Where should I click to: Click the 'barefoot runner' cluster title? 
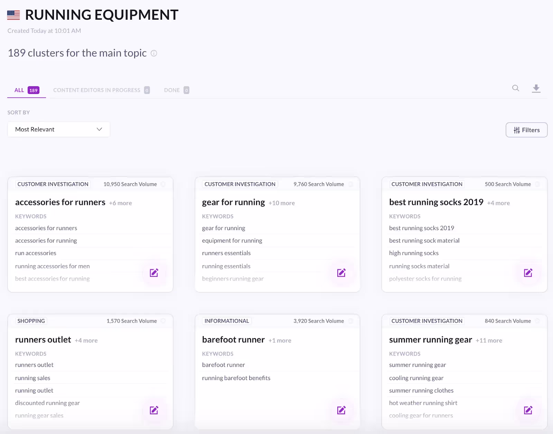pyautogui.click(x=233, y=340)
